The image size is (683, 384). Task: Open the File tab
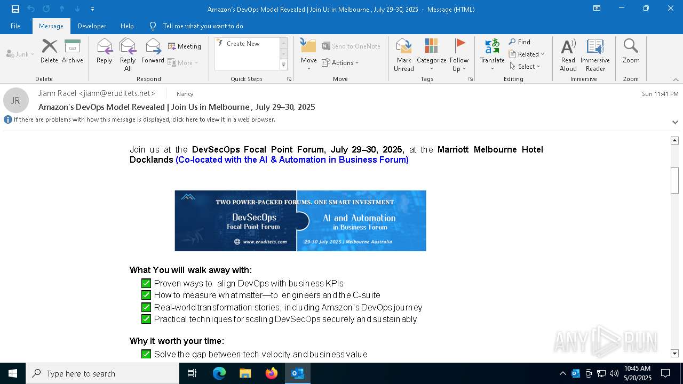[x=15, y=26]
